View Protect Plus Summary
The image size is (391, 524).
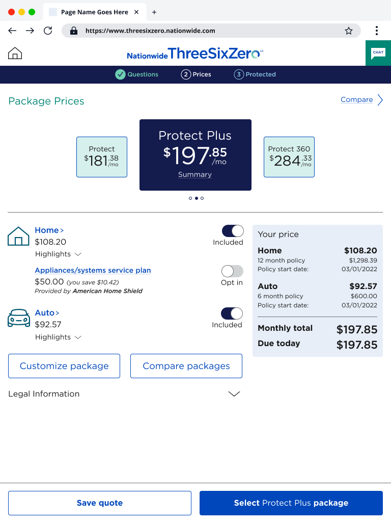click(195, 174)
